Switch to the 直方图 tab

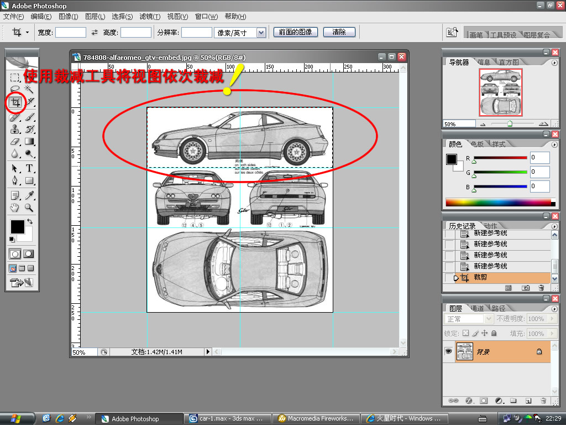click(x=509, y=62)
